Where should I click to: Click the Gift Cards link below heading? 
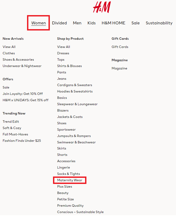tap(120, 47)
